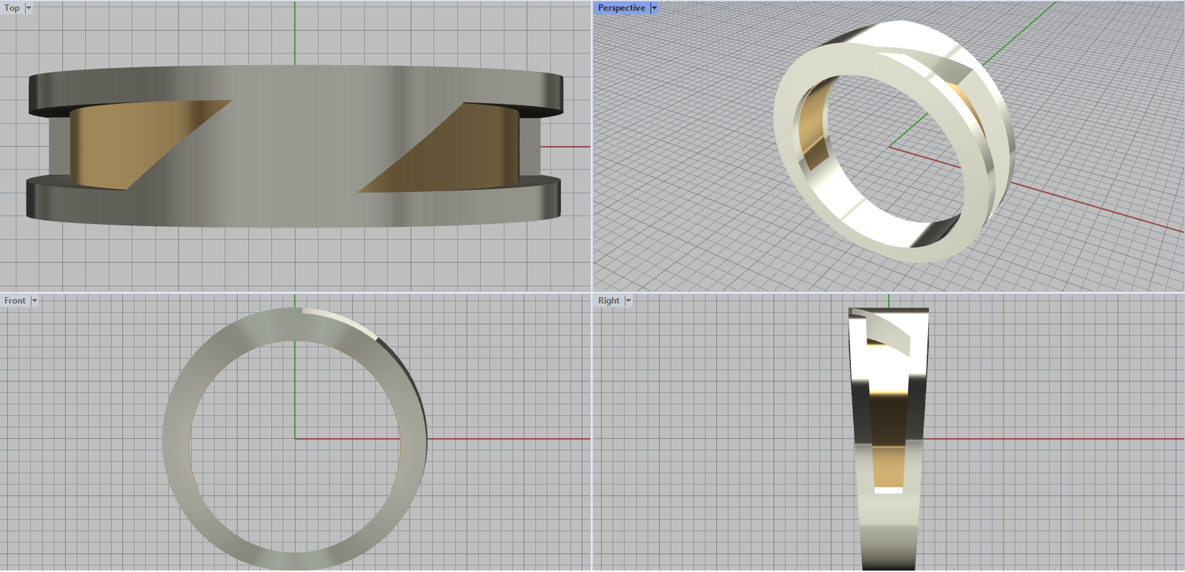Click the red X axis line in Right view
Viewport: 1185px width, 572px height.
click(1052, 439)
